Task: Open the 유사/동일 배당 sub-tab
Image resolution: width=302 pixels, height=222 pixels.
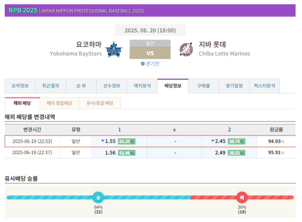Action: (x=100, y=103)
